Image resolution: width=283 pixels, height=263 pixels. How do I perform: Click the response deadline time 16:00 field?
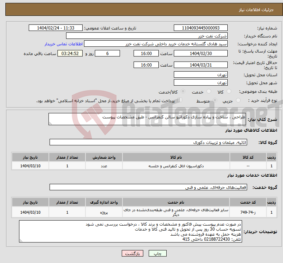pos(146,54)
